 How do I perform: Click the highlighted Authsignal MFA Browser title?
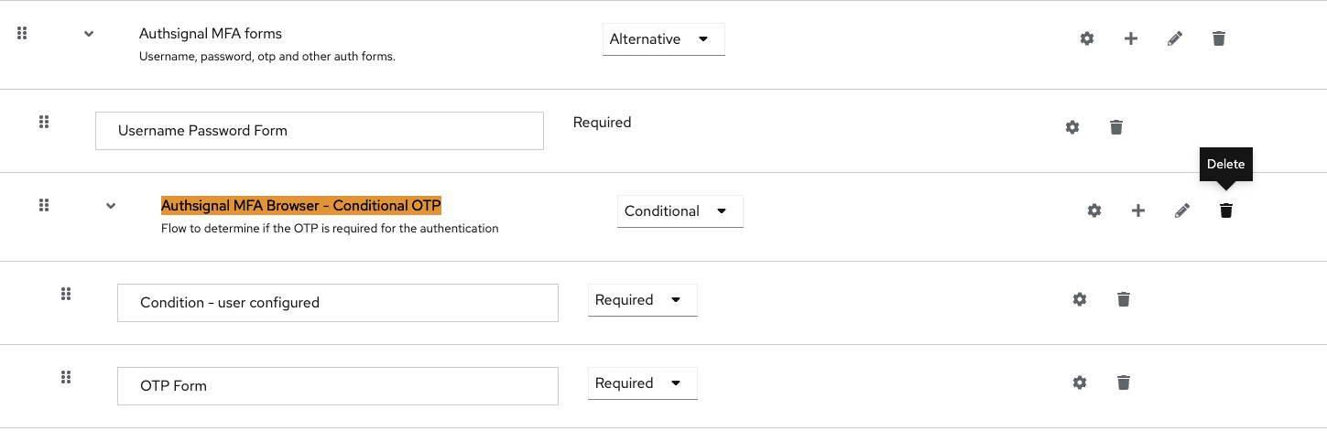[x=301, y=205]
